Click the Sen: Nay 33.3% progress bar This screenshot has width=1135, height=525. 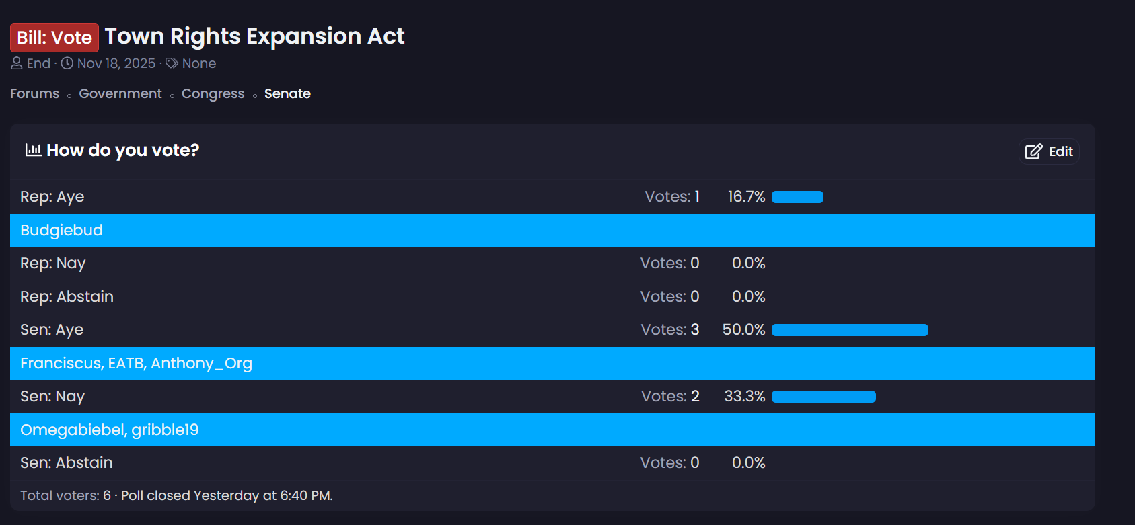823,397
